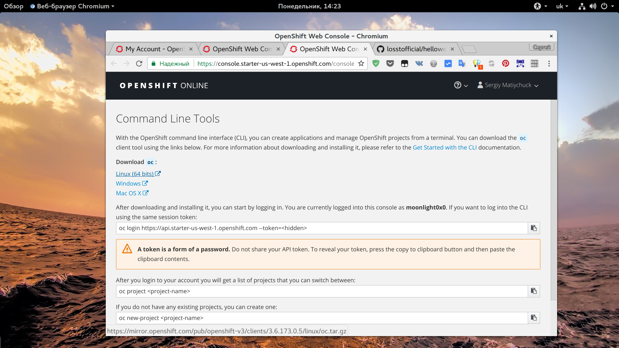
Task: Open the Get Started with the CLI link
Action: tap(445, 148)
